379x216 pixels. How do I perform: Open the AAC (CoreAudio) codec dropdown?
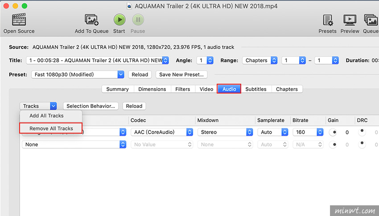[162, 132]
